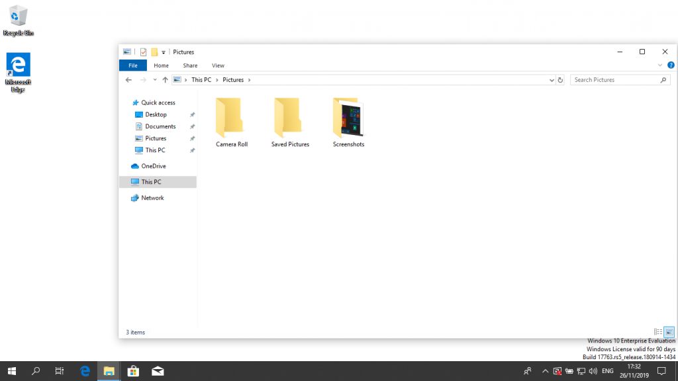Open the Windows Start menu
Image resolution: width=678 pixels, height=381 pixels.
[12, 371]
